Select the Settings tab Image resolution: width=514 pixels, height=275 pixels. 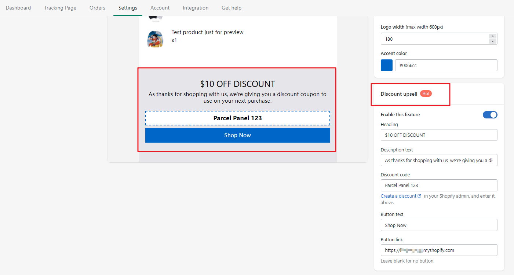pyautogui.click(x=128, y=8)
